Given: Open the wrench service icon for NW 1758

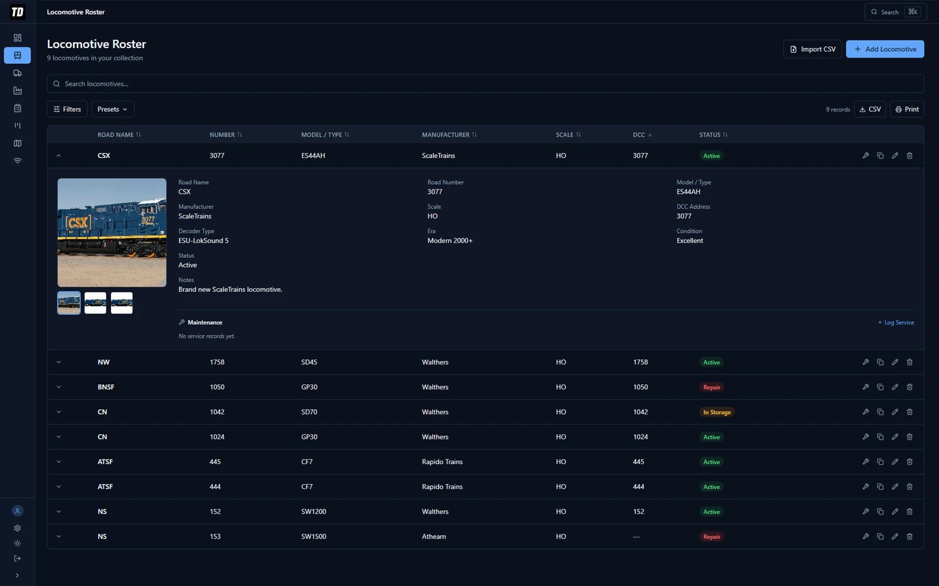Looking at the screenshot, I should click(x=866, y=362).
